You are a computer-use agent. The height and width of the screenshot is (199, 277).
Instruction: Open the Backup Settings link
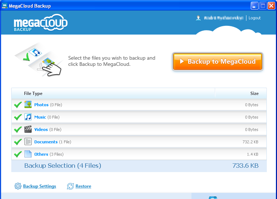pyautogui.click(x=40, y=186)
